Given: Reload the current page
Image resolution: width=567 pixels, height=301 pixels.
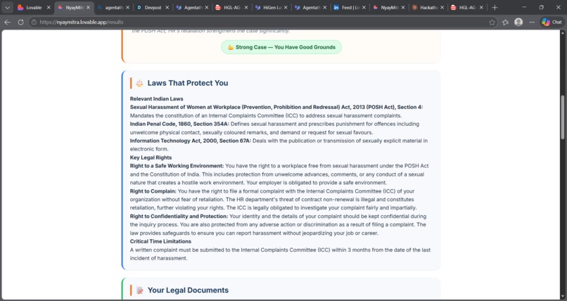Looking at the screenshot, I should (x=20, y=22).
